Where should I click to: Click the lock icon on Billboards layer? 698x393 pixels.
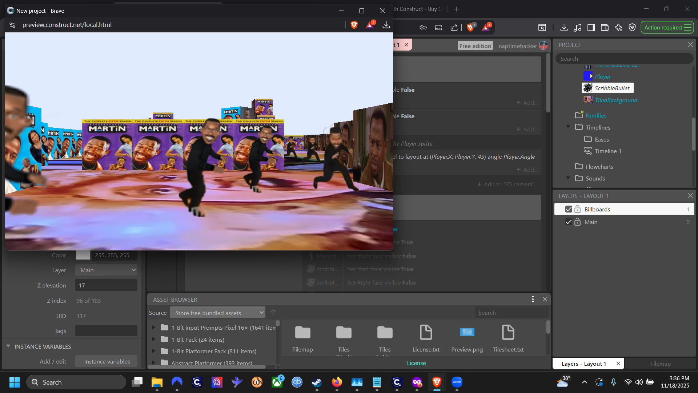[577, 209]
